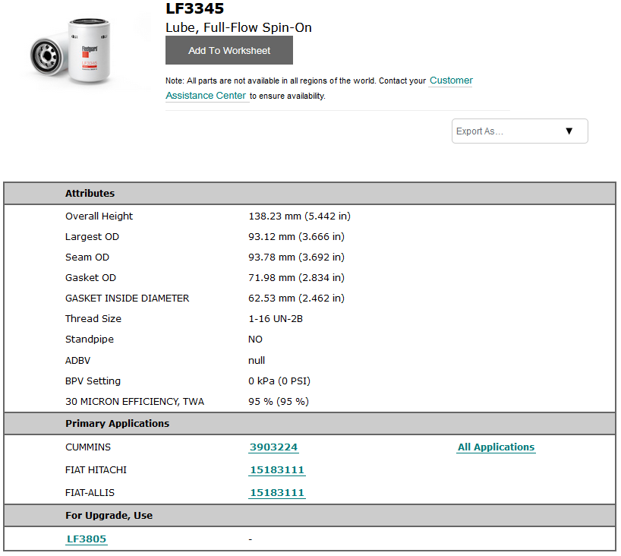The width and height of the screenshot is (621, 556).
Task: View All Applications for this filter
Action: click(496, 447)
